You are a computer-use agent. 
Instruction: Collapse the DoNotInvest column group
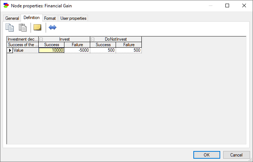92,39
